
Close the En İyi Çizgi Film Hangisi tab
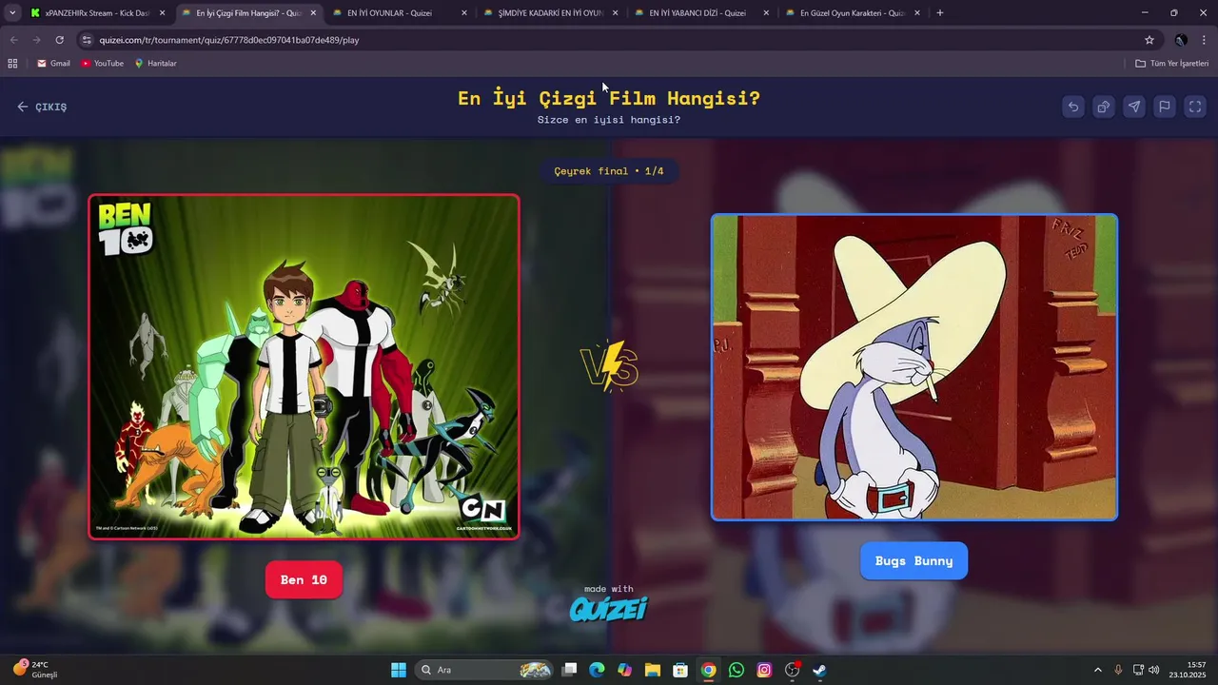tap(313, 13)
